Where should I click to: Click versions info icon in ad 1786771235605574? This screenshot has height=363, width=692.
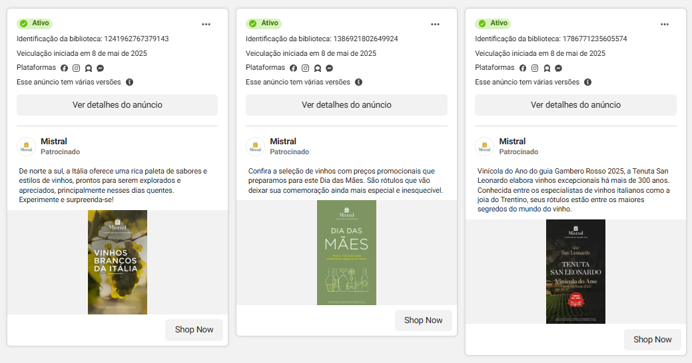588,82
